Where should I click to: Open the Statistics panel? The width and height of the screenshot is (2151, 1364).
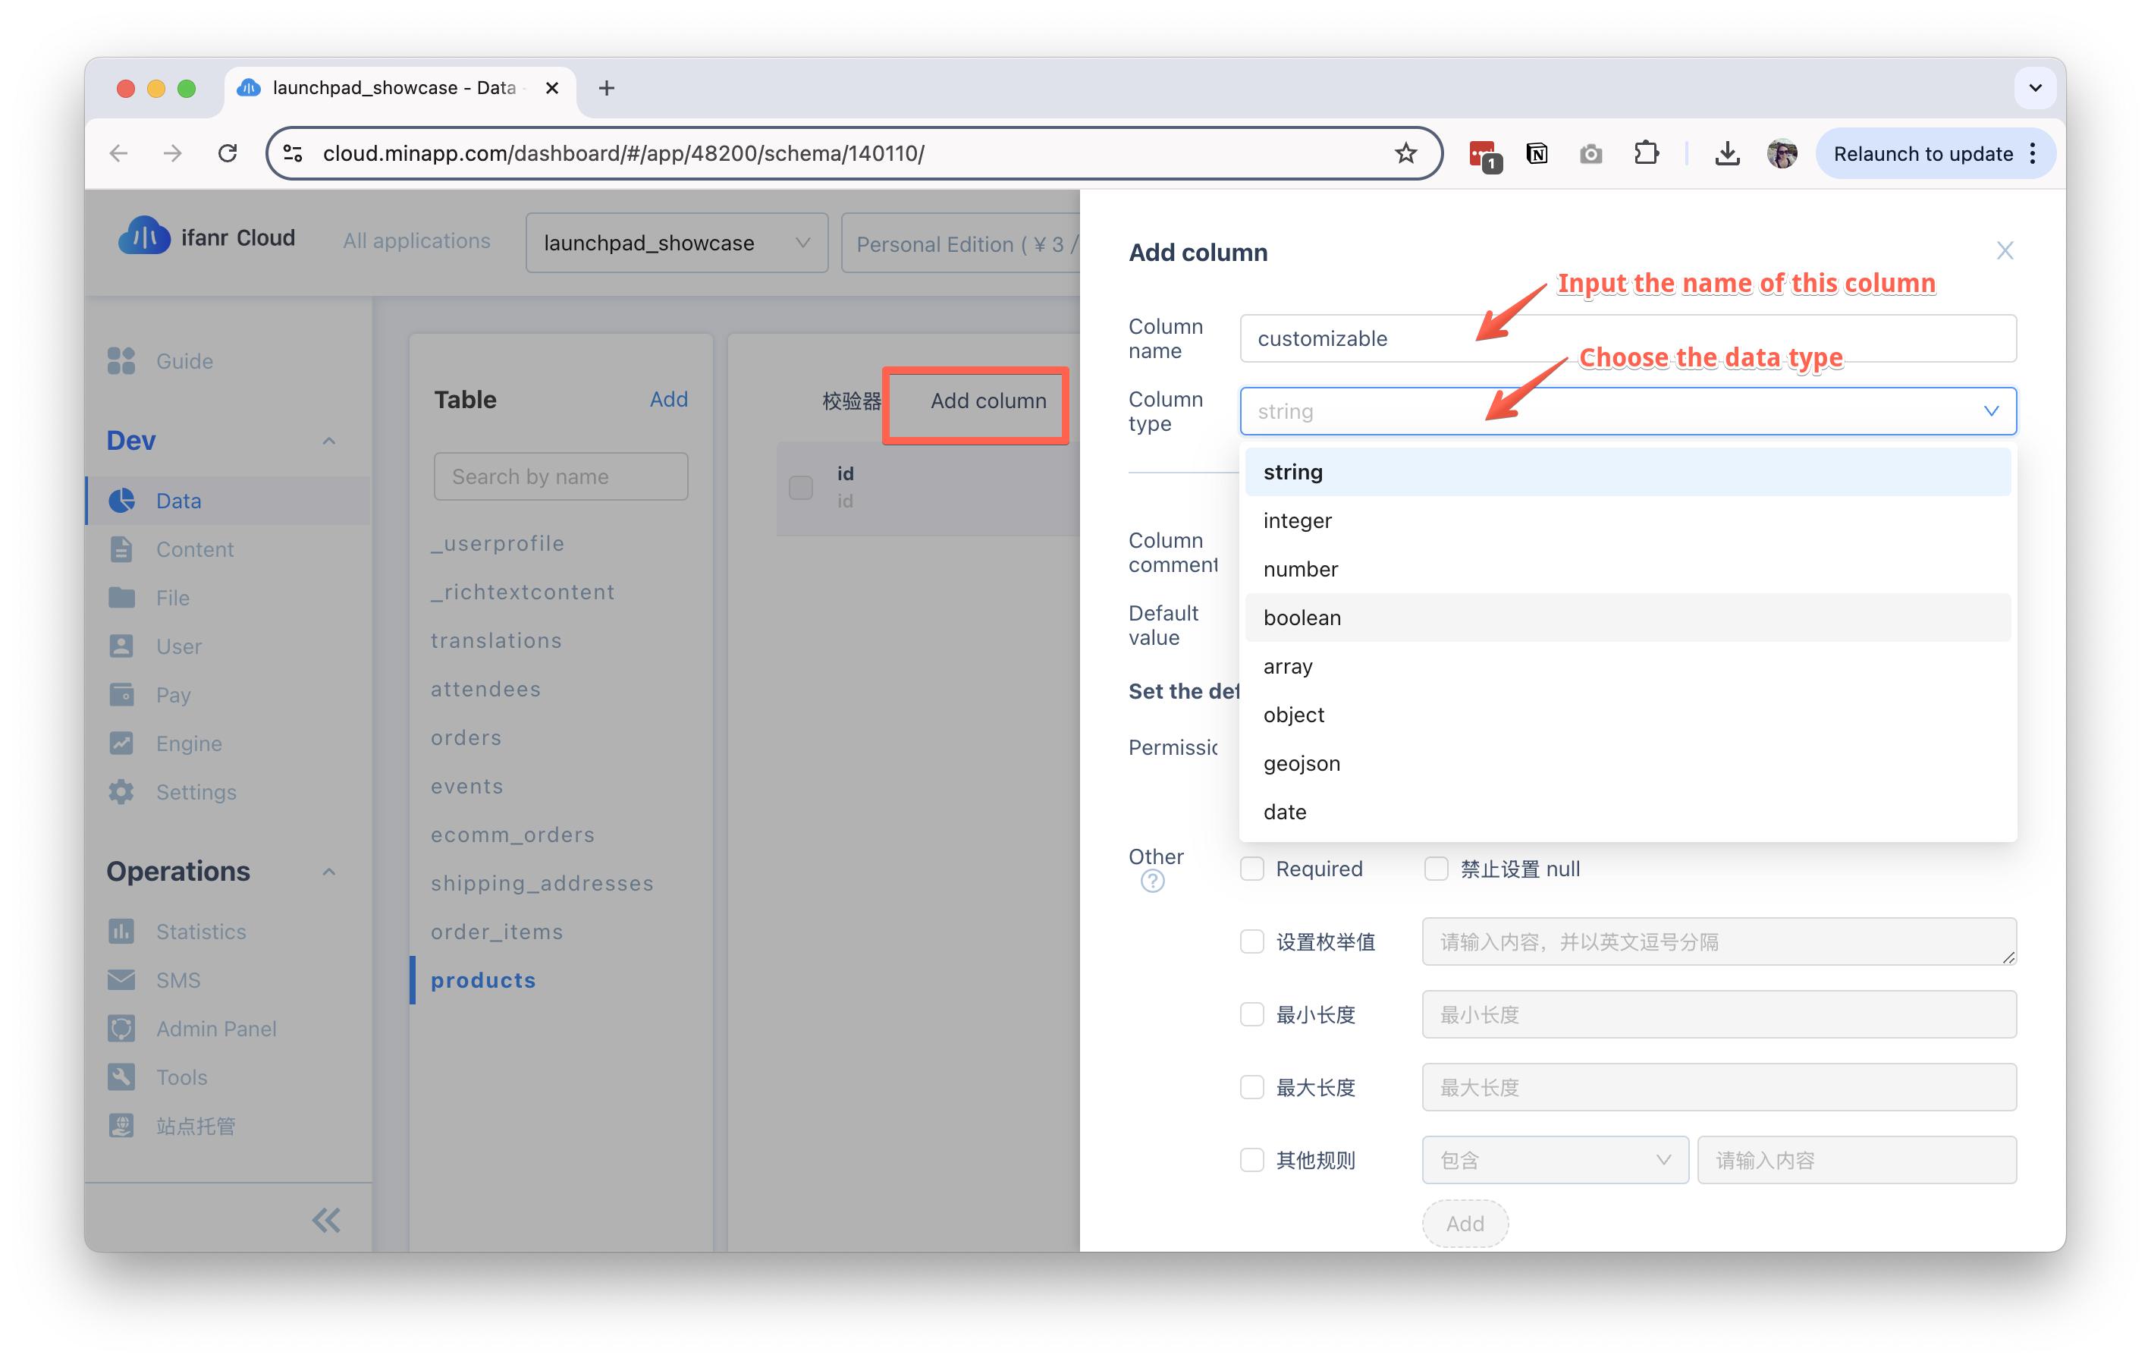200,931
